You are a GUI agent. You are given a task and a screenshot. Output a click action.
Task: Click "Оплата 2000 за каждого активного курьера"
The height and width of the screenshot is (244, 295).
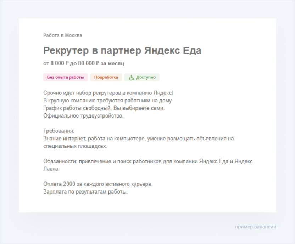[98, 184]
